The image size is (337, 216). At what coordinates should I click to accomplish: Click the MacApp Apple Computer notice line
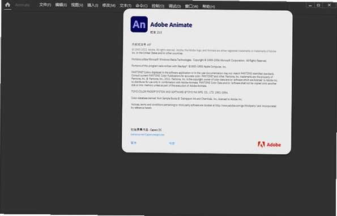point(178,66)
